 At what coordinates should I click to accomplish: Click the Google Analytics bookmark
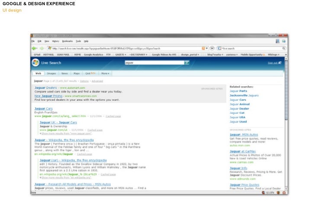tap(93, 54)
